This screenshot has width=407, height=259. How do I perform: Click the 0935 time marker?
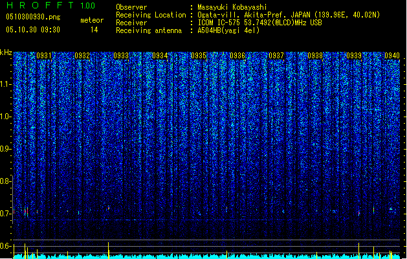pyautogui.click(x=199, y=56)
